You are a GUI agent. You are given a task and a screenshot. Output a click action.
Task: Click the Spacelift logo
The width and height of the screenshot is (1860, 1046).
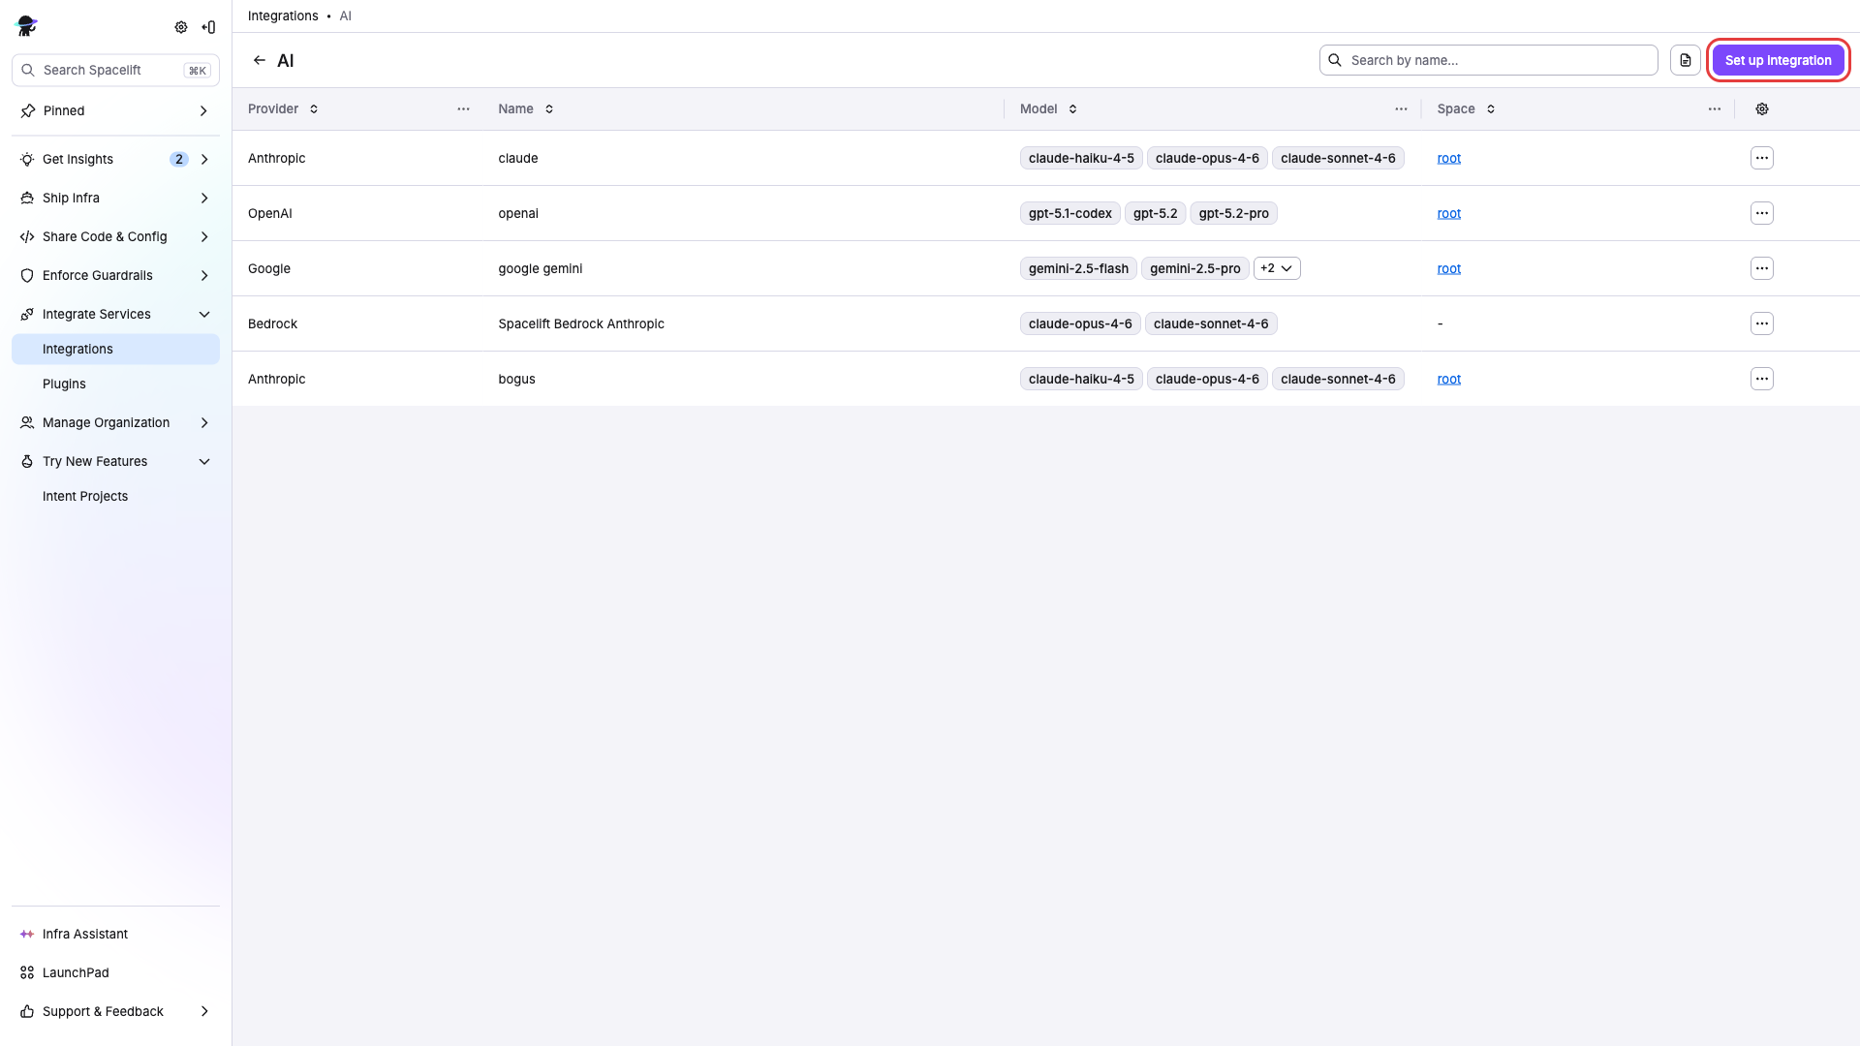click(26, 26)
